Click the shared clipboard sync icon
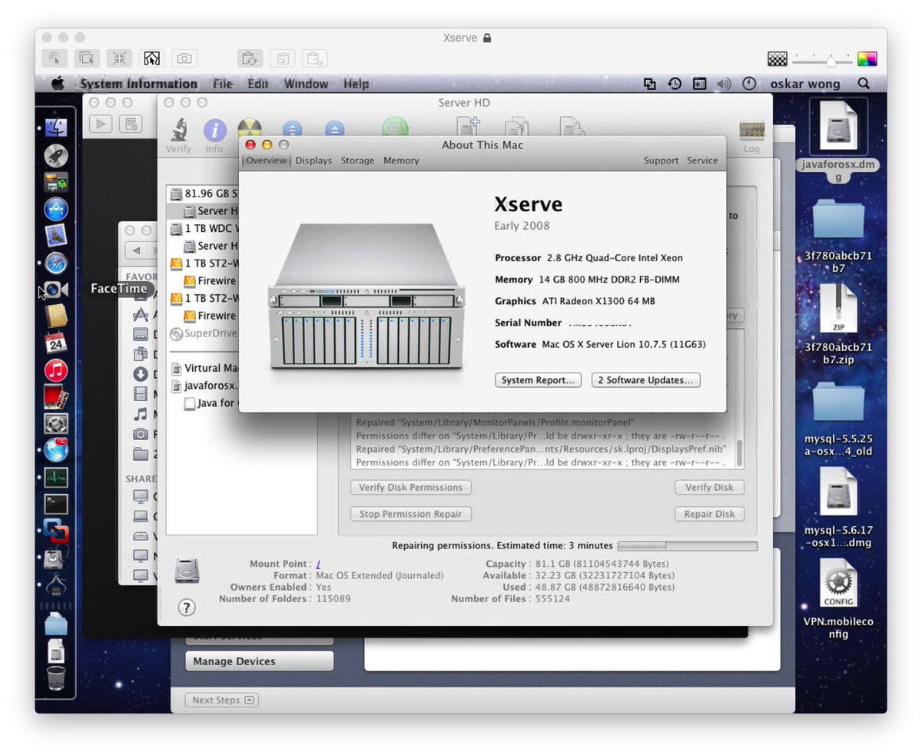The height and width of the screenshot is (755, 922). 249,58
